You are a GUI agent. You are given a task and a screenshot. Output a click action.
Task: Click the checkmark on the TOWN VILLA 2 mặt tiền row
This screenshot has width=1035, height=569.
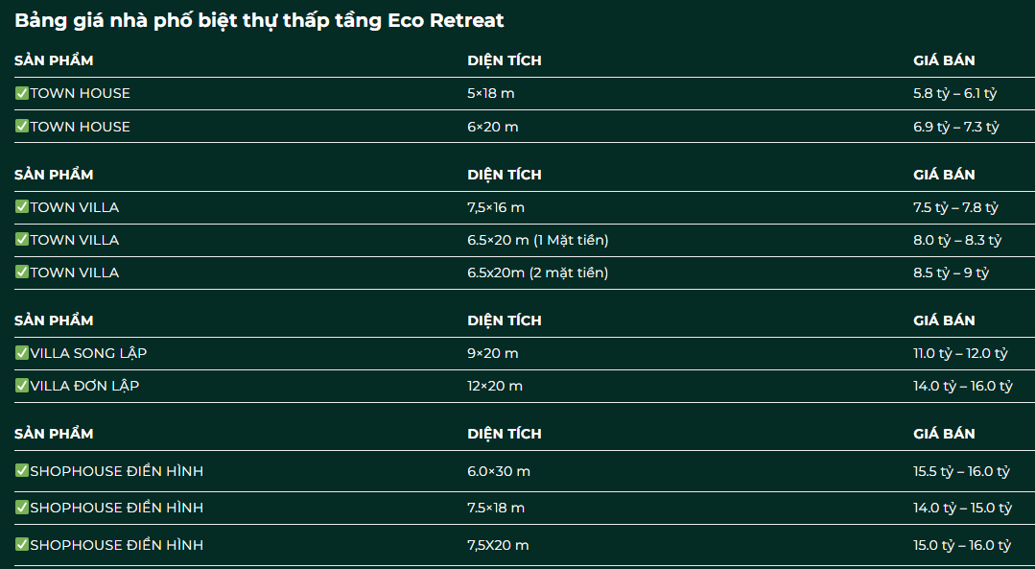pyautogui.click(x=22, y=273)
